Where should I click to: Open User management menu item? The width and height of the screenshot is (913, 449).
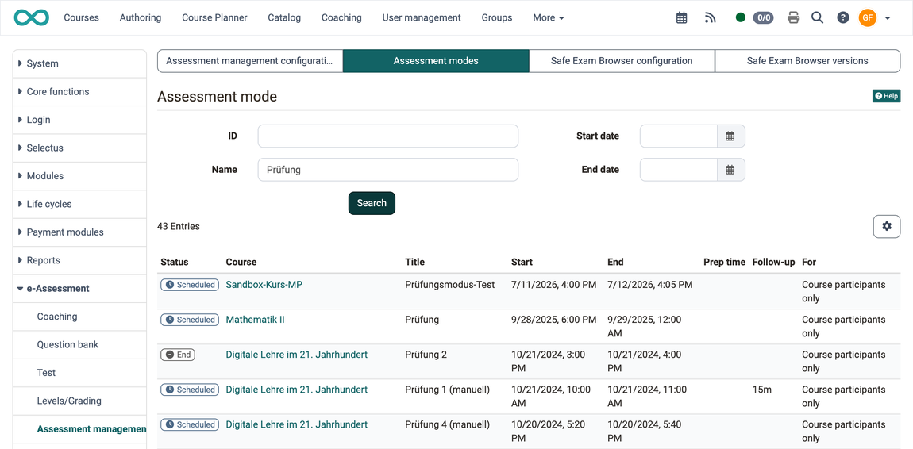(x=422, y=18)
